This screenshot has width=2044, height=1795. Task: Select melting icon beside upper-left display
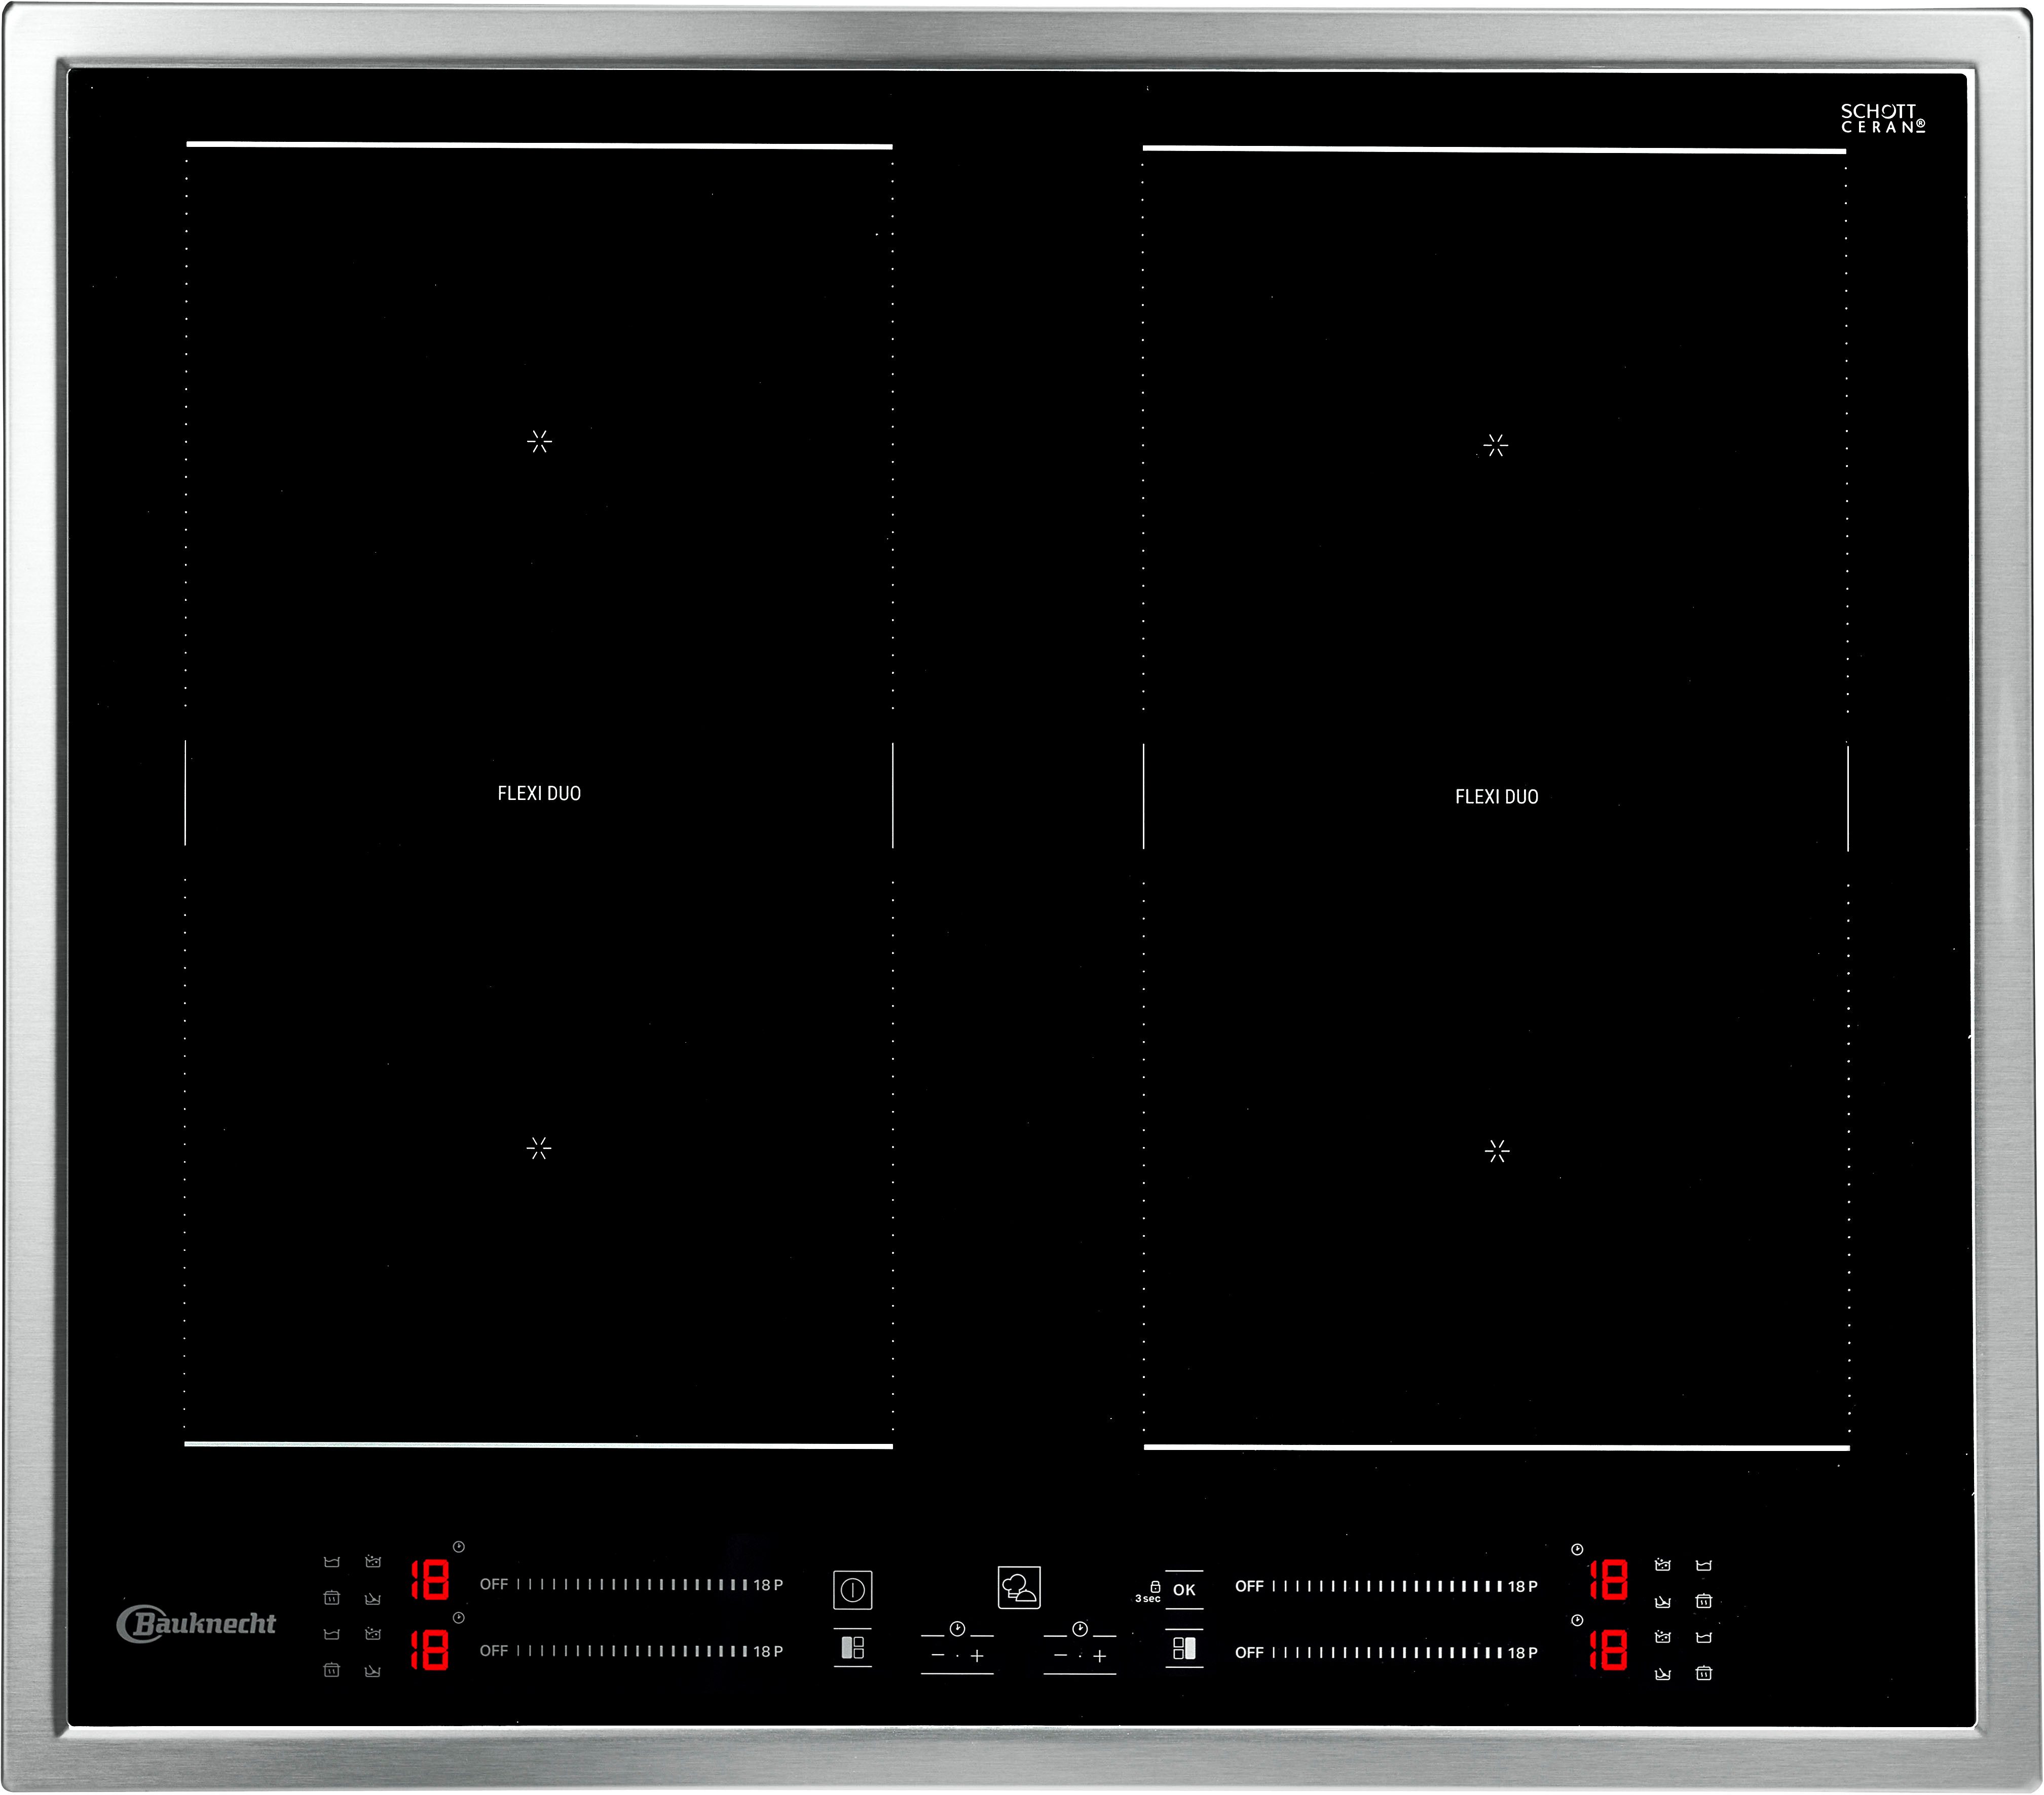pos(373,1598)
